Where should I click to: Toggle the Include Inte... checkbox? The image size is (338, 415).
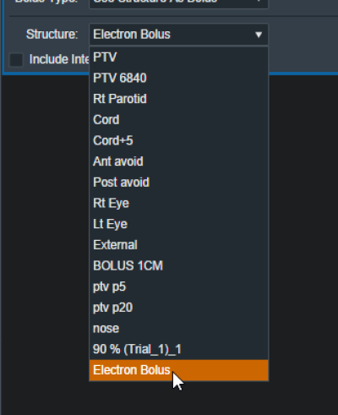(x=16, y=59)
